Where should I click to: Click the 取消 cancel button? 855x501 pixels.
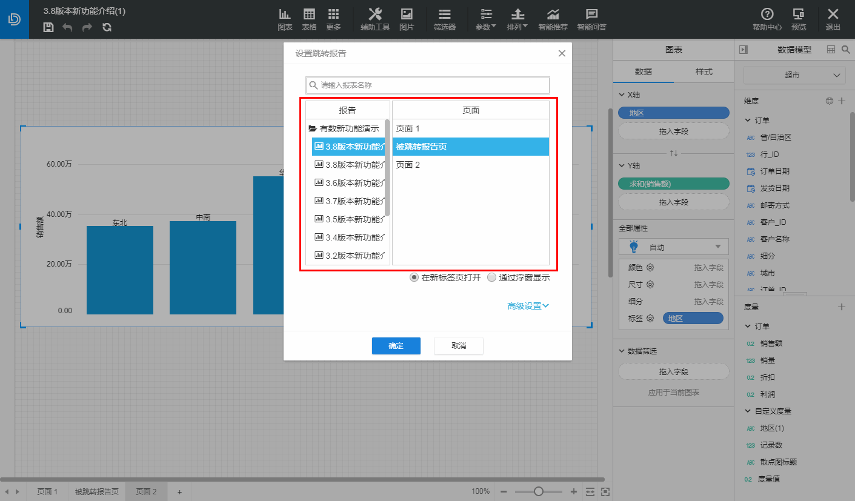point(459,346)
